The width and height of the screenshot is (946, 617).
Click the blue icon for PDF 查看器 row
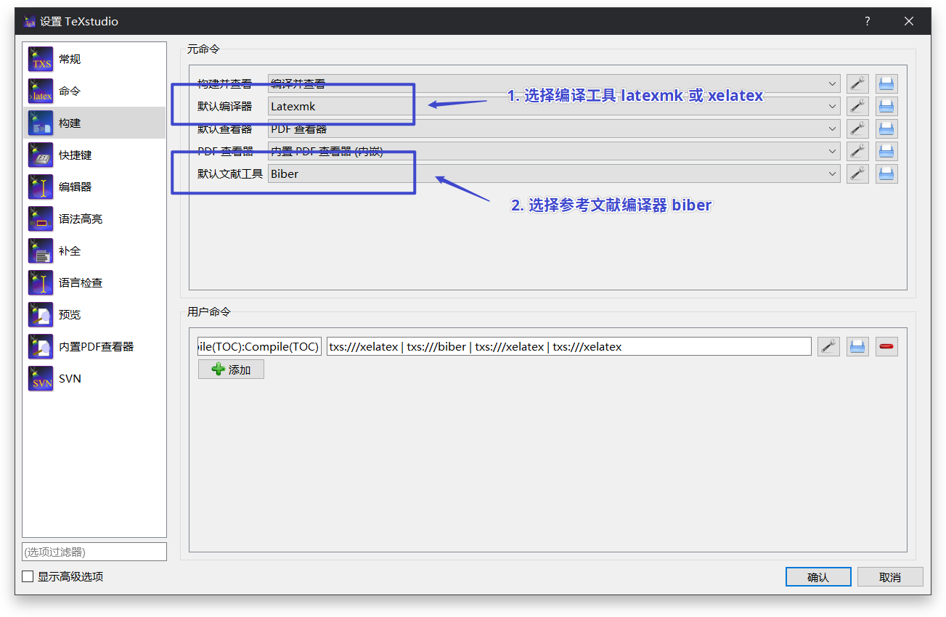click(x=886, y=151)
